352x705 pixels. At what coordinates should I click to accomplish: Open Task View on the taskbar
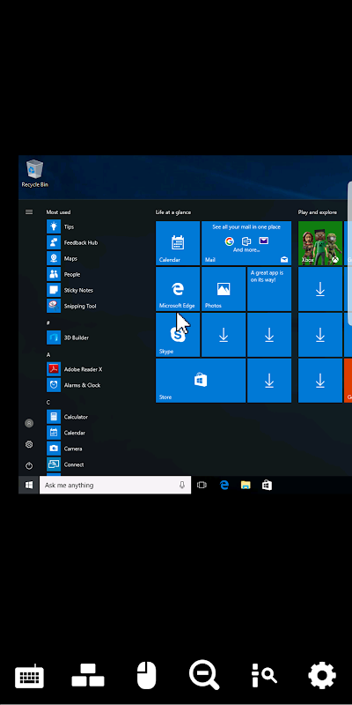[x=202, y=485]
